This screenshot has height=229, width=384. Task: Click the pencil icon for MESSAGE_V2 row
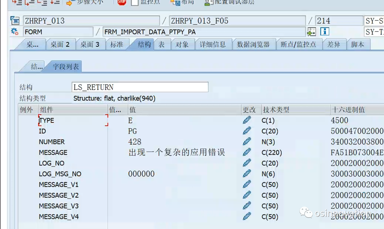click(247, 195)
